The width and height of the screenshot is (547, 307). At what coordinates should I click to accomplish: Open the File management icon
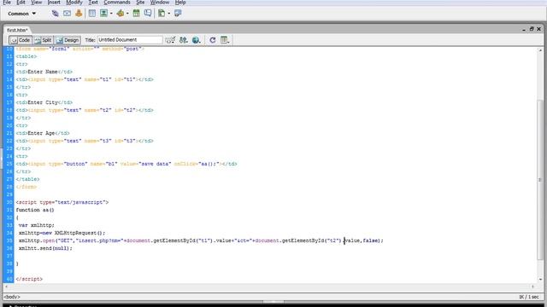(x=184, y=40)
